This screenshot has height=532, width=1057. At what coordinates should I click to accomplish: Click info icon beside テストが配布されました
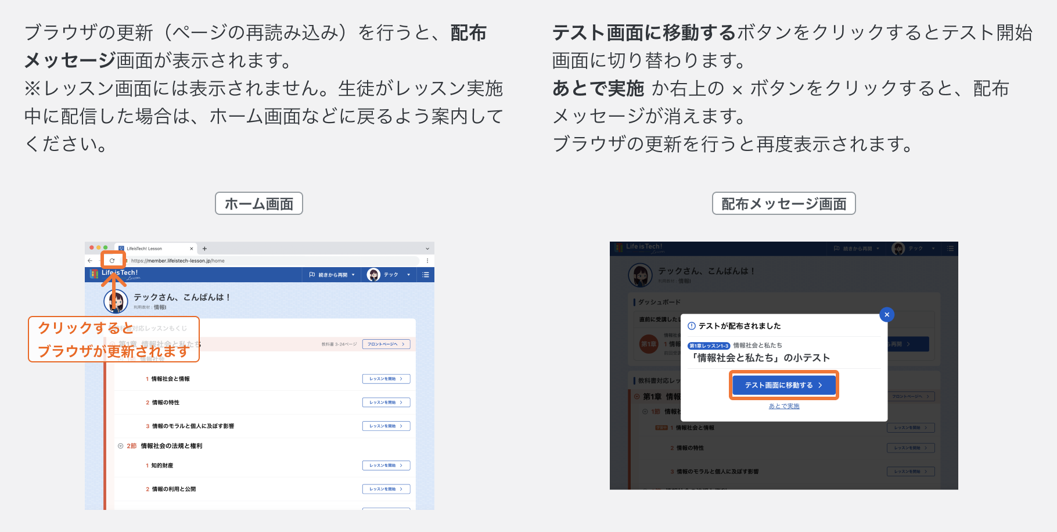(x=692, y=326)
